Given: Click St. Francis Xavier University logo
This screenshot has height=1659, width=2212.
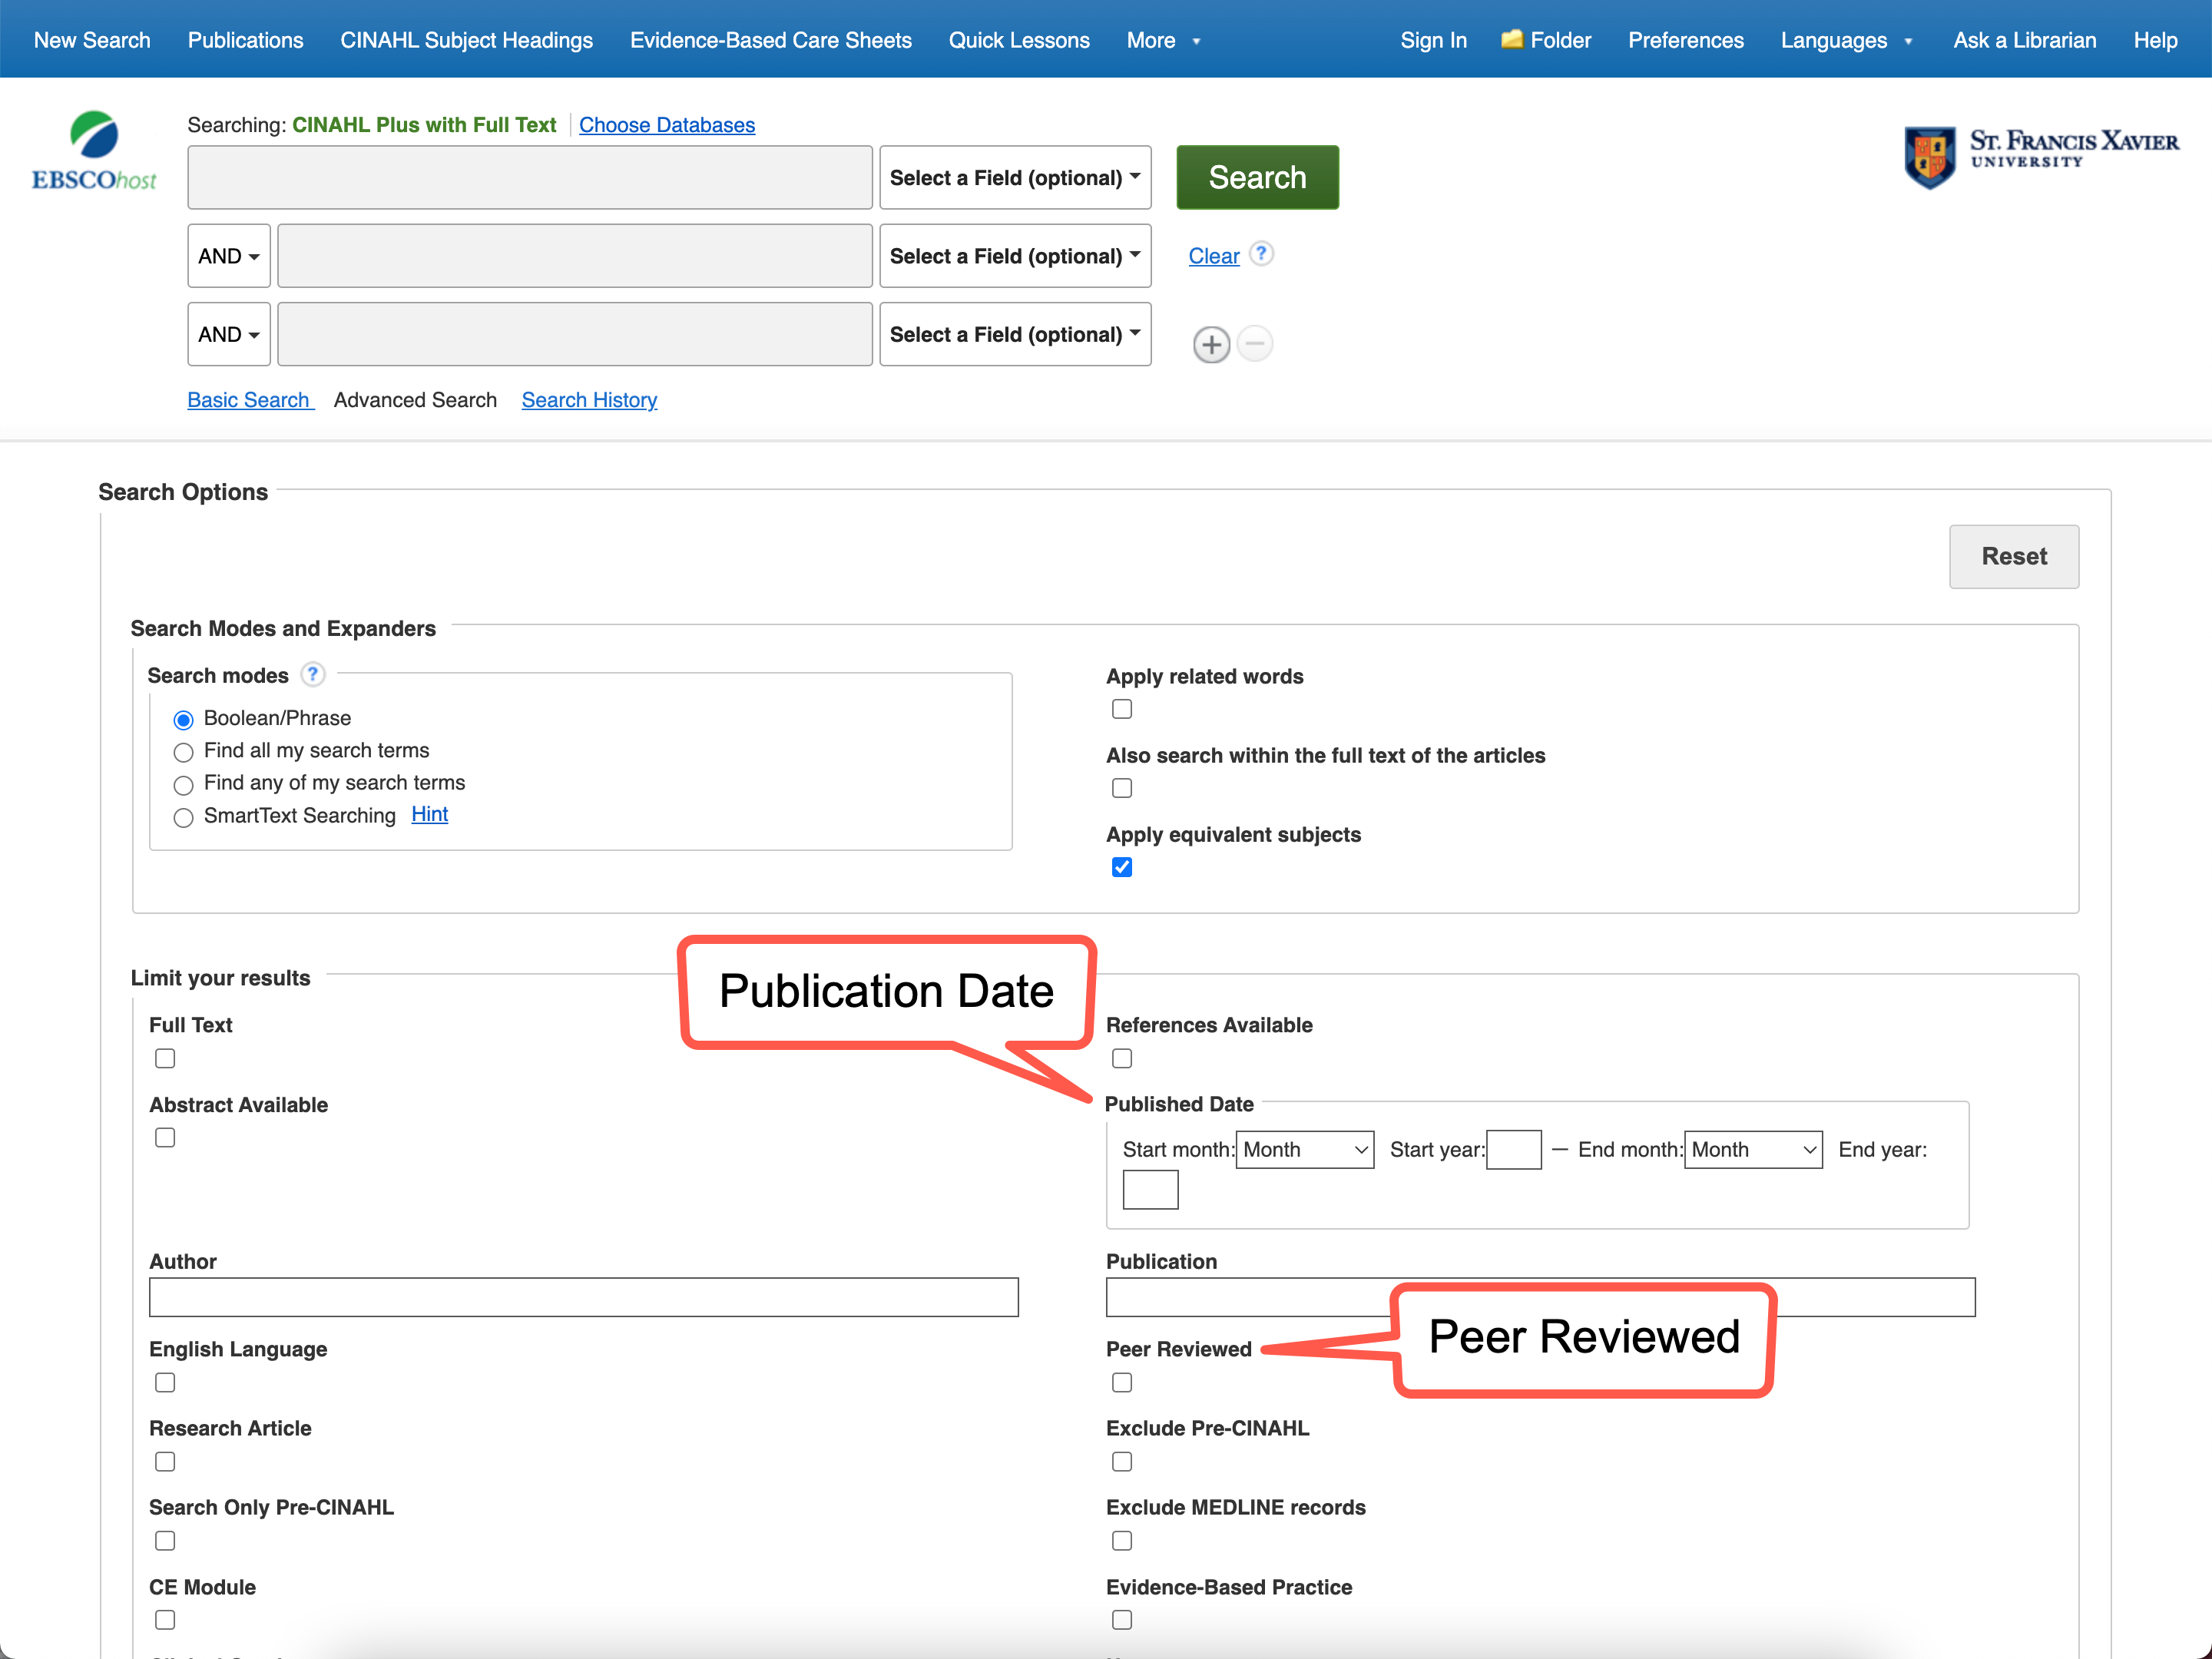Looking at the screenshot, I should 2041,156.
